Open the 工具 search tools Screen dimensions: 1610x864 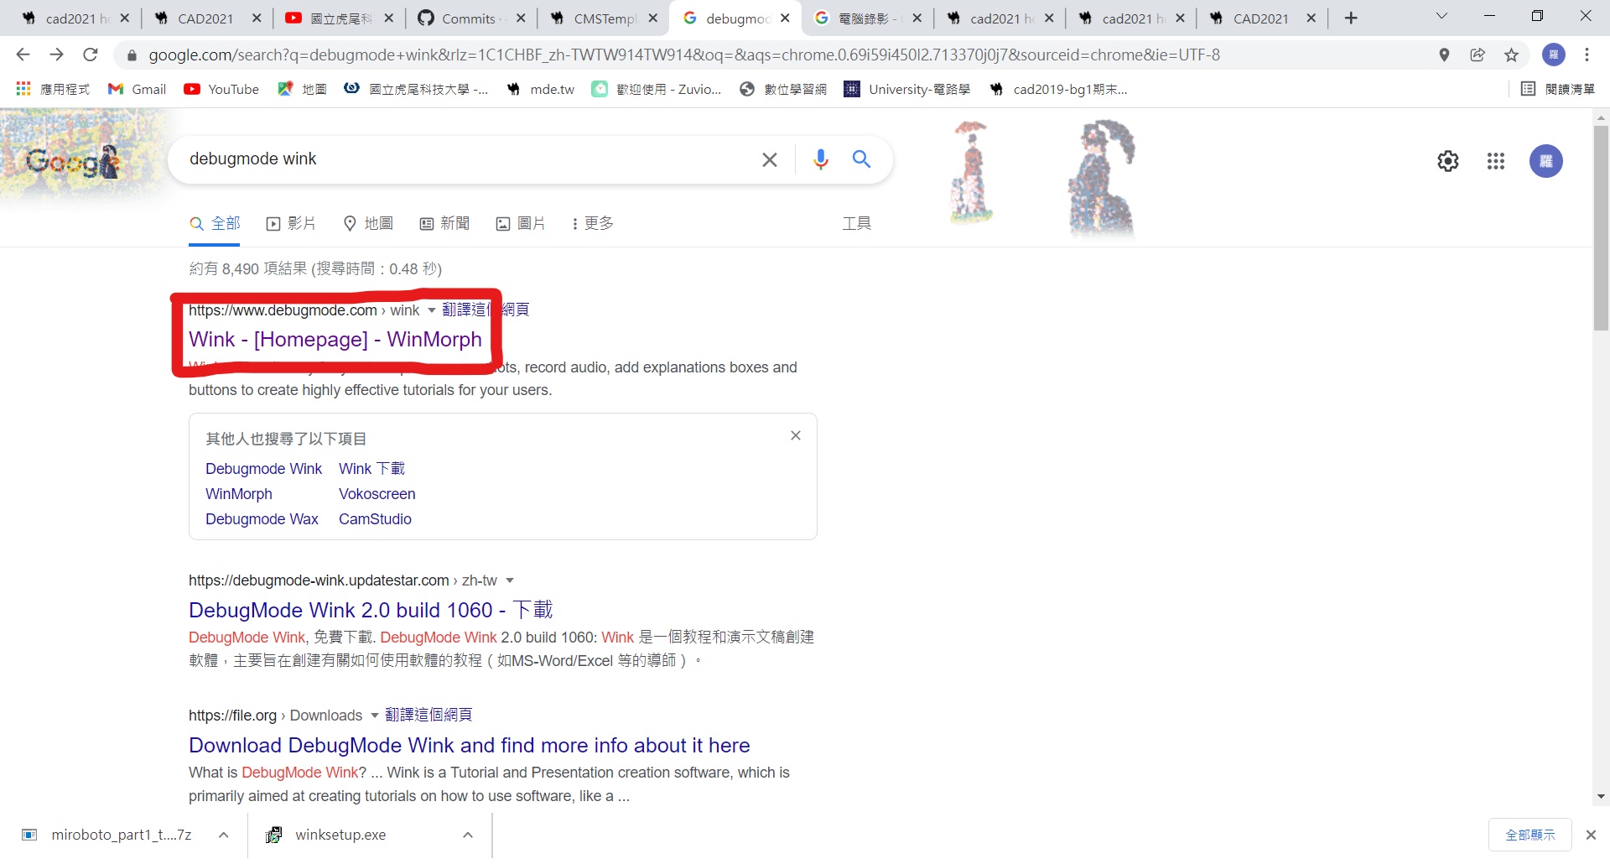[857, 224]
